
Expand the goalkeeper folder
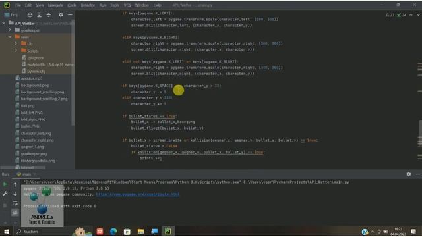10,30
